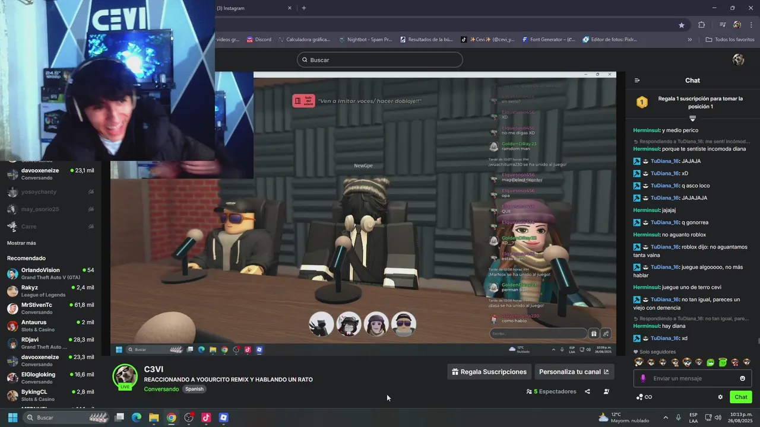
Task: Click the first dog emote under Solo seguidores
Action: (639, 362)
